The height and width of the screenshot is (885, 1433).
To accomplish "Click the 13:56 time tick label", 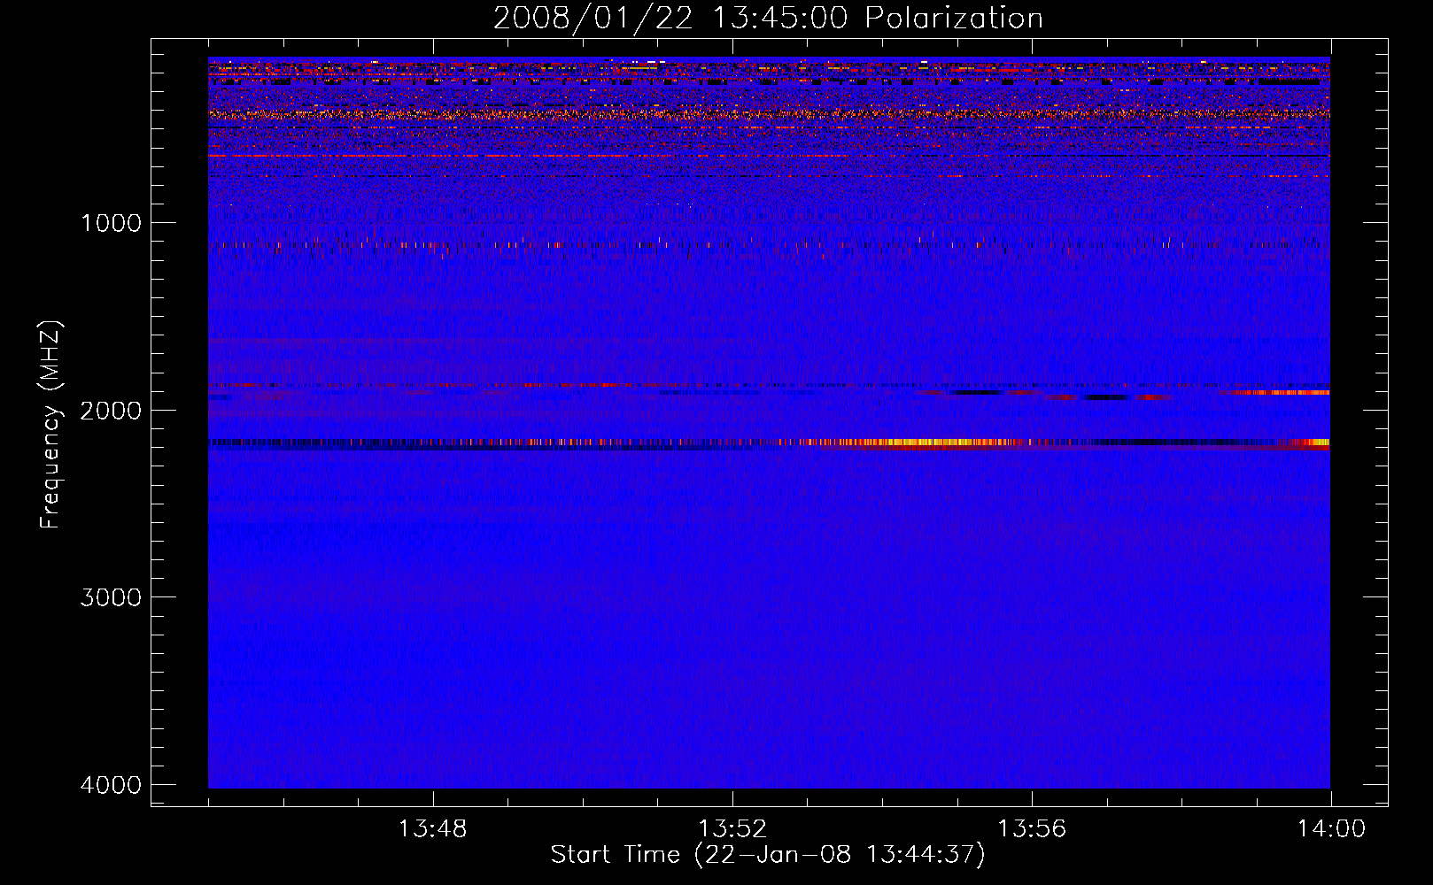I will (1032, 829).
